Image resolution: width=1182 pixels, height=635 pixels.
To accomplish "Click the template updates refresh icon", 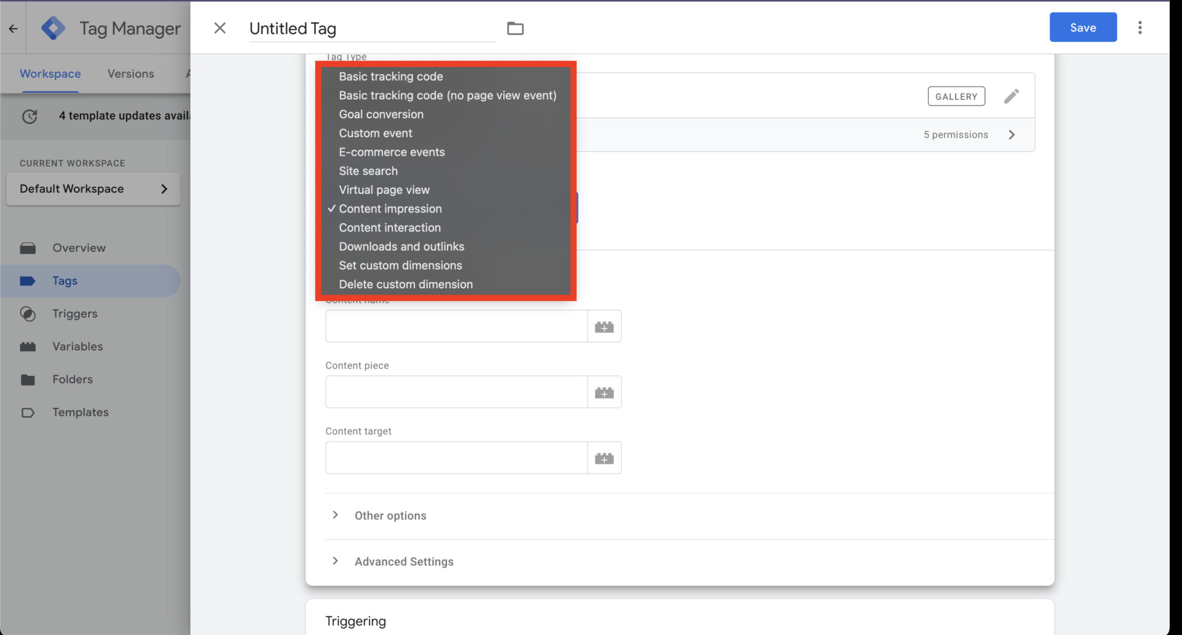I will [x=30, y=116].
